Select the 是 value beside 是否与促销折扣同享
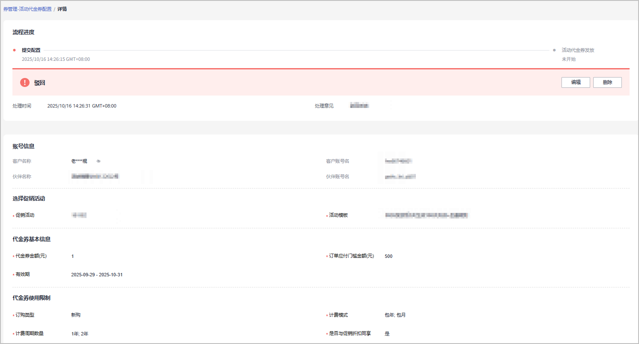This screenshot has width=639, height=344. tap(387, 334)
